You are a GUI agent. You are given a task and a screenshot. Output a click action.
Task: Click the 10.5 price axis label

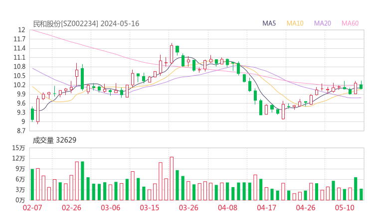(x=19, y=76)
